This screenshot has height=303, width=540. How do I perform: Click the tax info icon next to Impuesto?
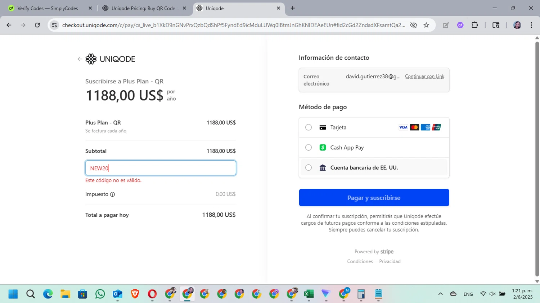[112, 194]
